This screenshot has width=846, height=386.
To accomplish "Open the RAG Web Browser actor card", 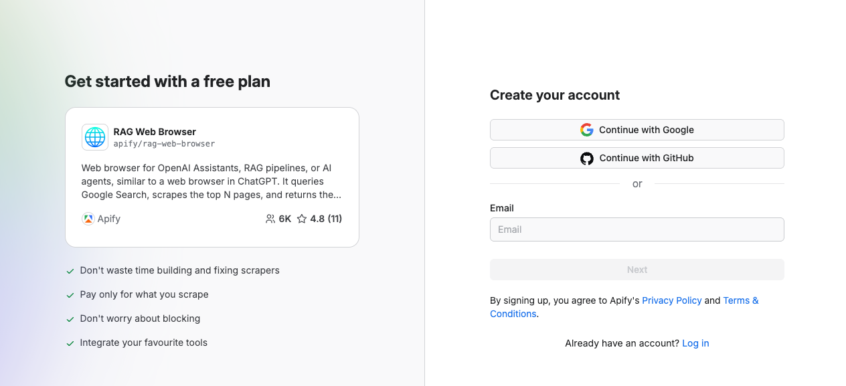I will pyautogui.click(x=212, y=177).
